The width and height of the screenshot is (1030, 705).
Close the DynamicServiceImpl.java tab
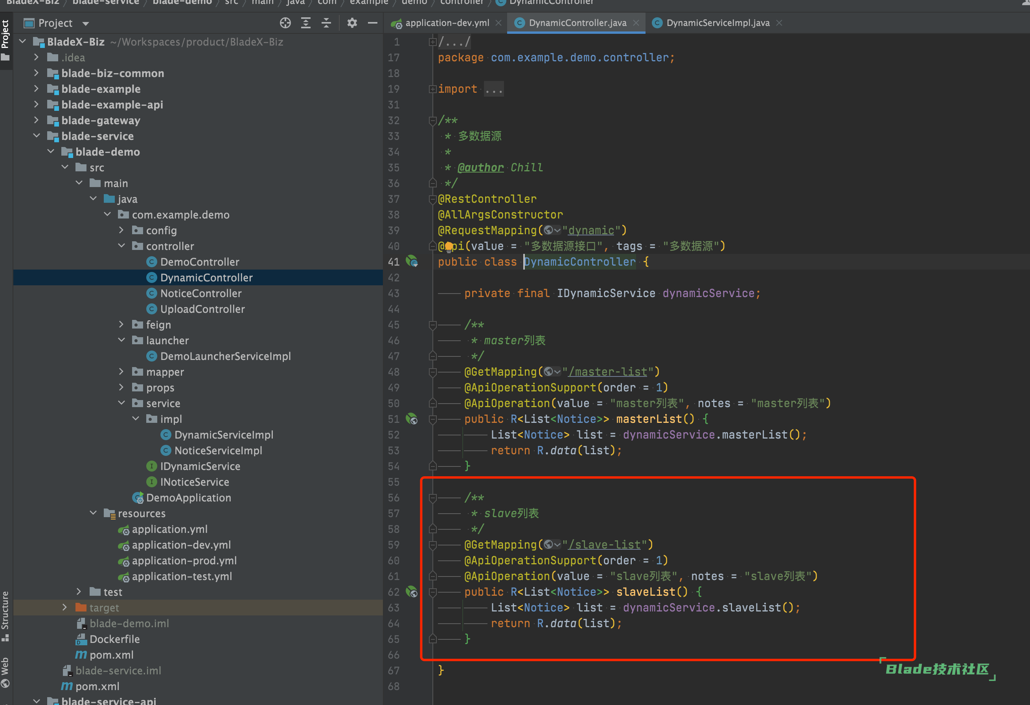tap(779, 23)
